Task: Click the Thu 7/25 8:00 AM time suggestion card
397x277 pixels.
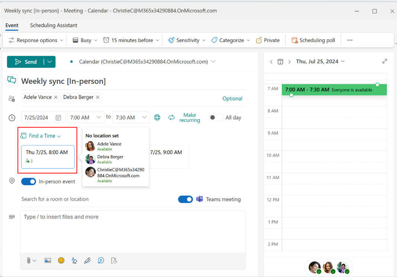Action: [48, 156]
